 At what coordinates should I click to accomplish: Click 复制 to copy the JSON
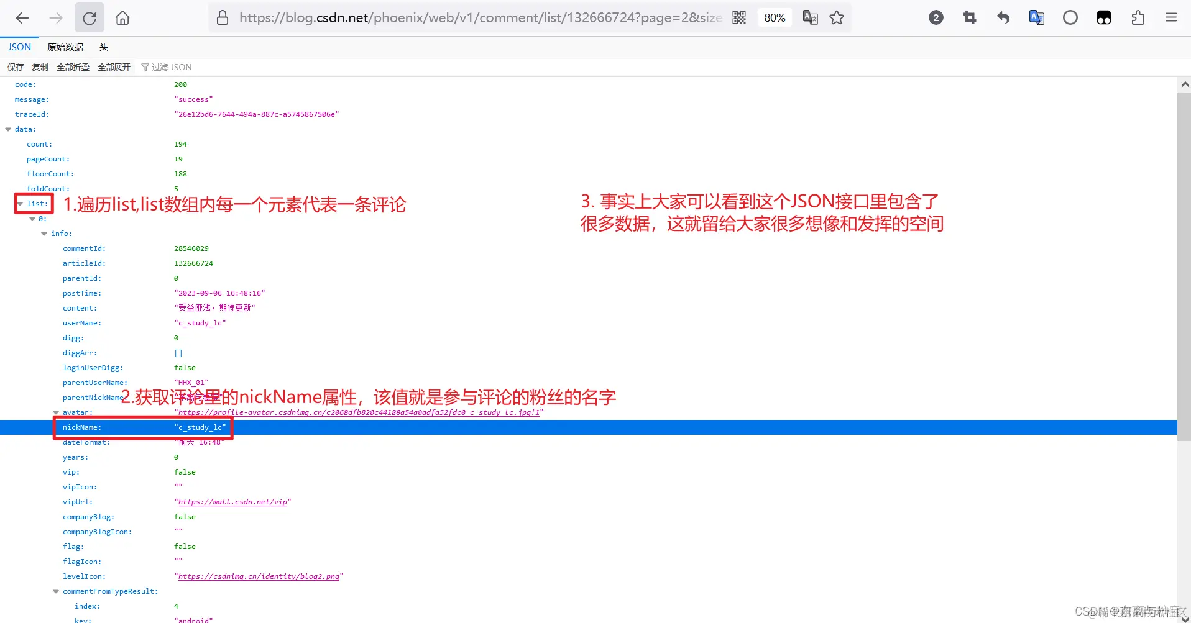40,67
